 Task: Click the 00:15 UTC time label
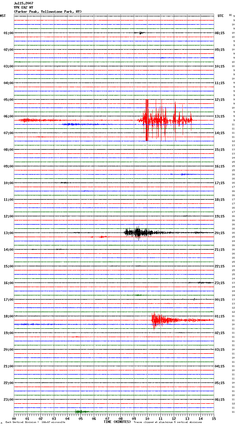point(220,300)
